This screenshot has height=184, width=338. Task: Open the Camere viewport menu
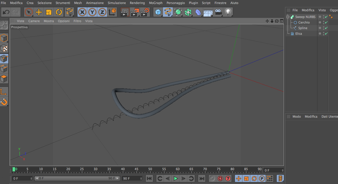click(x=34, y=21)
